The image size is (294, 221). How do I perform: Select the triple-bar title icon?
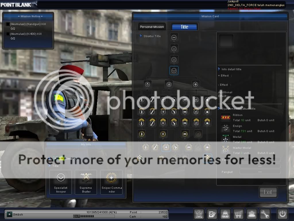click(x=174, y=60)
